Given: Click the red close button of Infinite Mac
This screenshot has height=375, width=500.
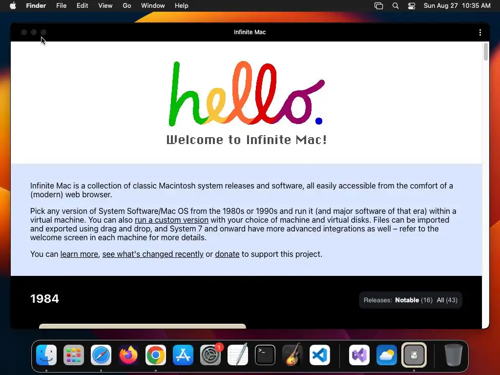Looking at the screenshot, I should (24, 32).
